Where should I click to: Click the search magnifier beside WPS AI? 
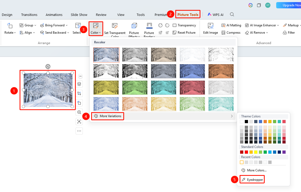[232, 14]
